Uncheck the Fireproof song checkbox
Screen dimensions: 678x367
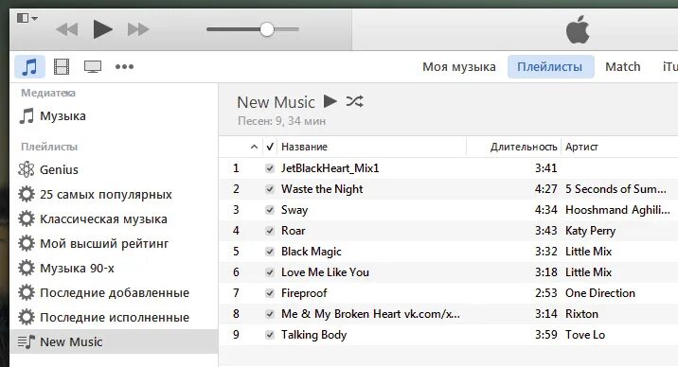point(270,293)
